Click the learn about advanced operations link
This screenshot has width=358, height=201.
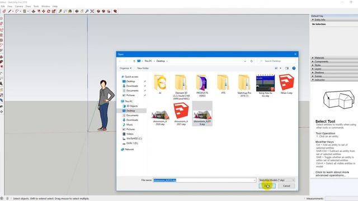pyautogui.click(x=332, y=174)
